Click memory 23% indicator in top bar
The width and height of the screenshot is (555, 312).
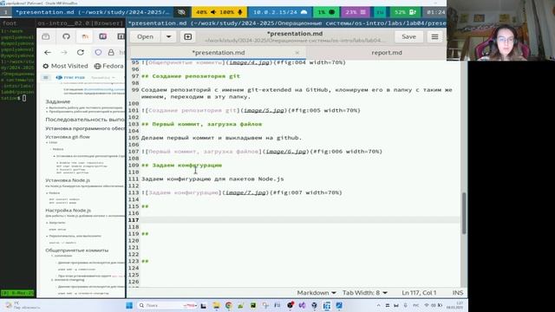(x=356, y=12)
